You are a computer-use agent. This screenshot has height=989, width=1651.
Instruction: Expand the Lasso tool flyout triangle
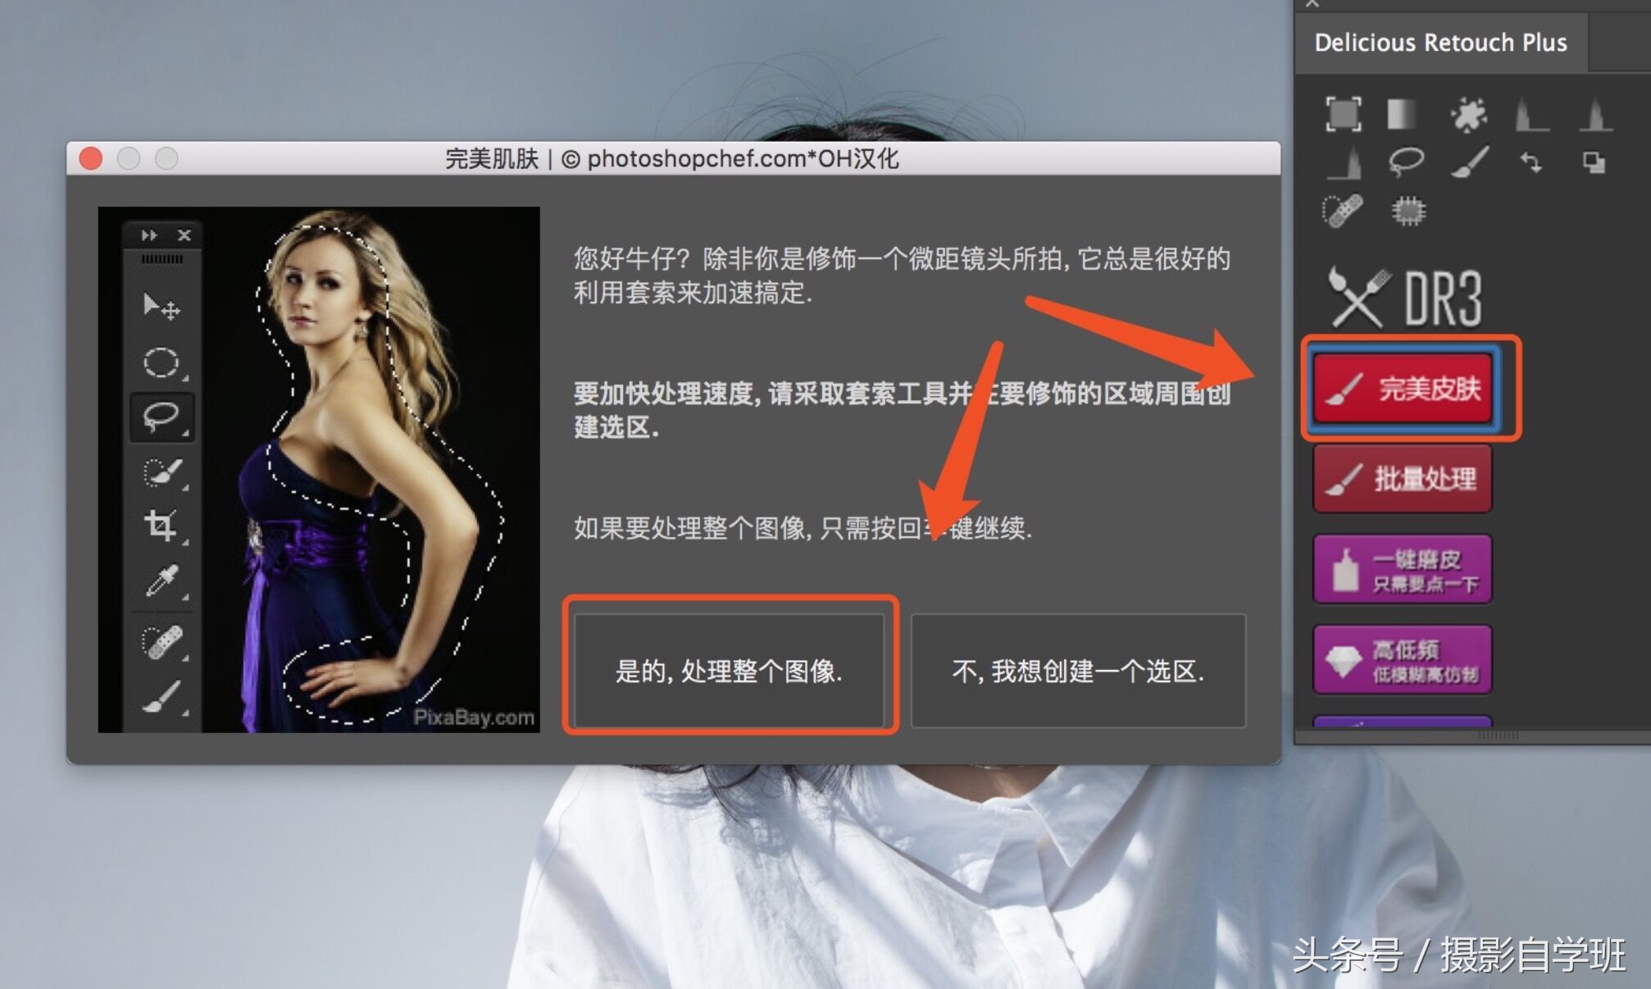[x=184, y=431]
